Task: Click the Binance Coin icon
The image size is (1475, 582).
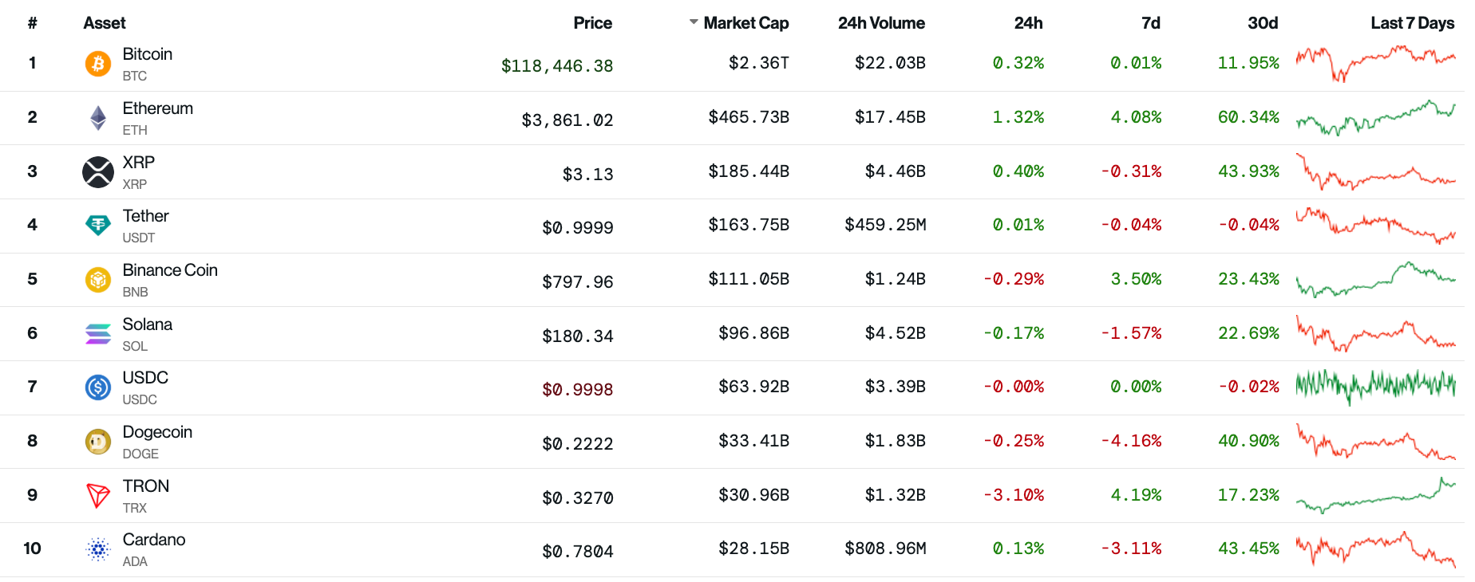Action: pyautogui.click(x=98, y=280)
